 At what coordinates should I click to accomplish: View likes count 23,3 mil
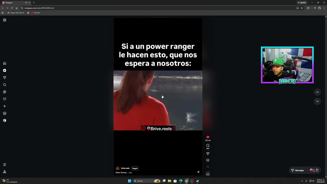click(x=208, y=141)
